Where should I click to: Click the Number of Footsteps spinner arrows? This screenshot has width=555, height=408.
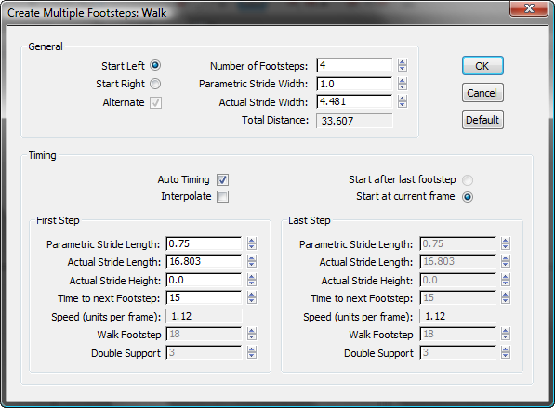point(403,65)
